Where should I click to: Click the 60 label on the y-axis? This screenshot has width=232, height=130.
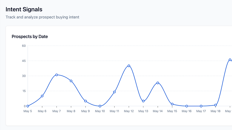click(24, 46)
